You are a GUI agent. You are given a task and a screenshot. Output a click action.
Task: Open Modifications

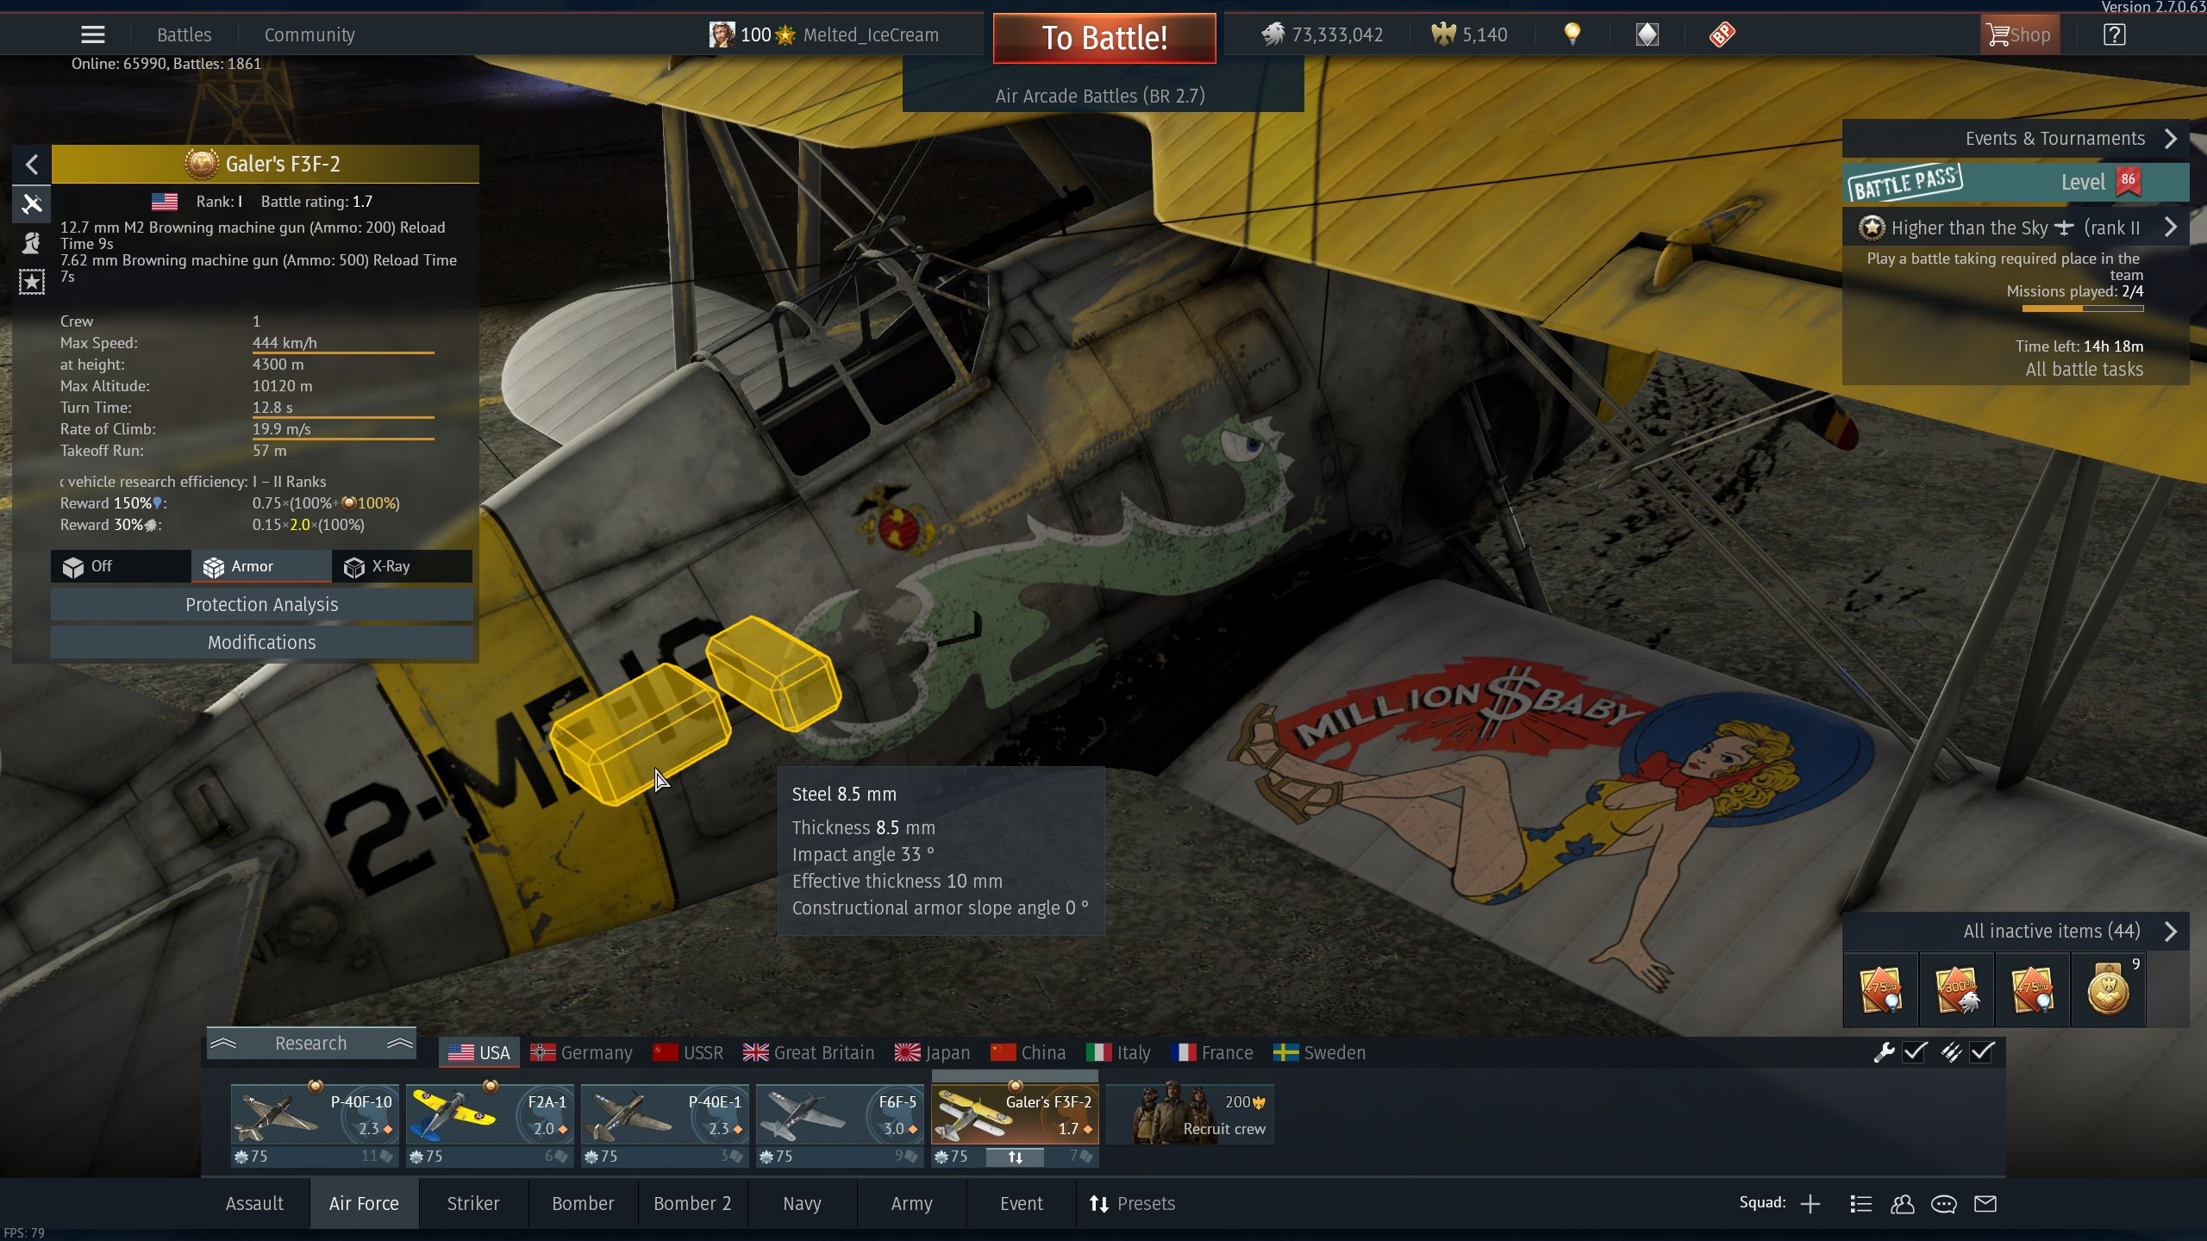coord(261,642)
